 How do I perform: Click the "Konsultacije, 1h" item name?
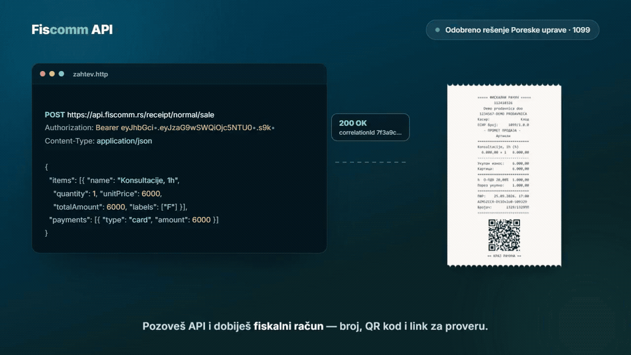148,180
